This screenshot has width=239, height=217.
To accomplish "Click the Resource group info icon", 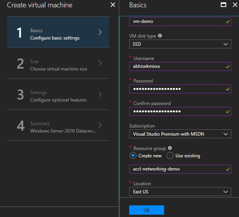I will coord(170,148).
